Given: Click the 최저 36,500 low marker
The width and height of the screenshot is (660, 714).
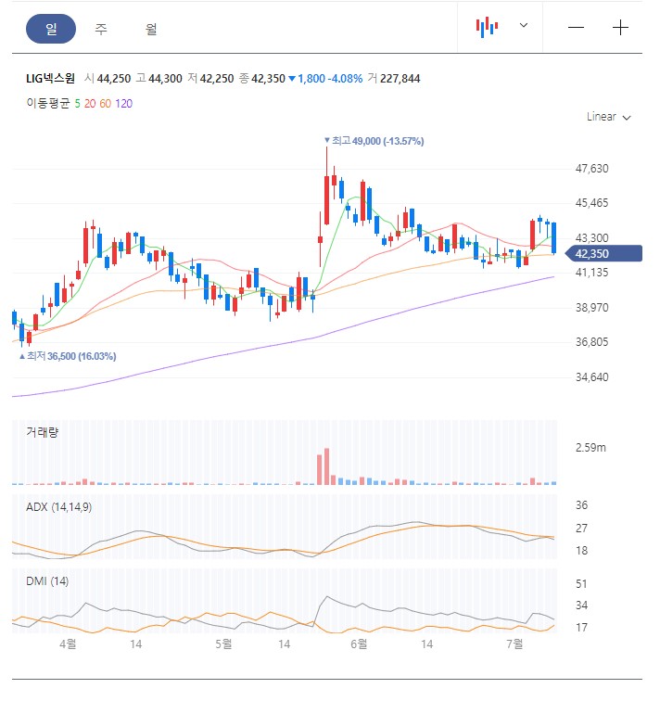Looking at the screenshot, I should pos(68,356).
